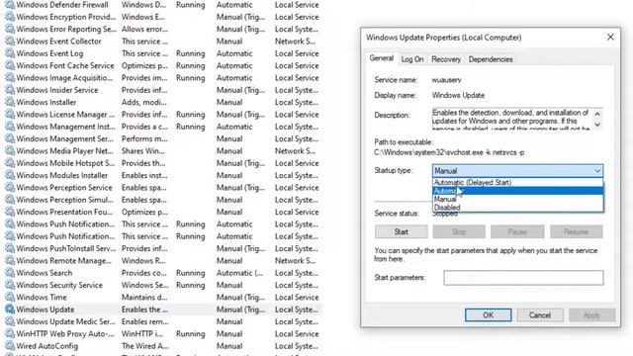Click the Cancel button
This screenshot has height=356, width=633.
(x=540, y=314)
